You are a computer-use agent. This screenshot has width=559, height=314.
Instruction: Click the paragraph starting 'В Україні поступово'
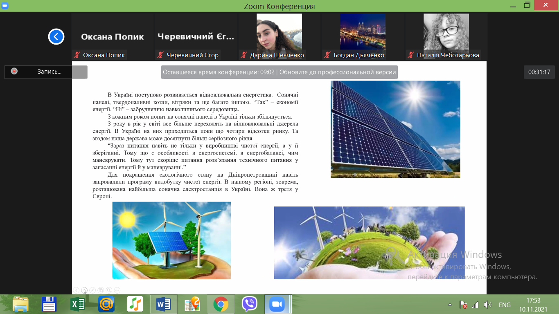[x=196, y=102]
